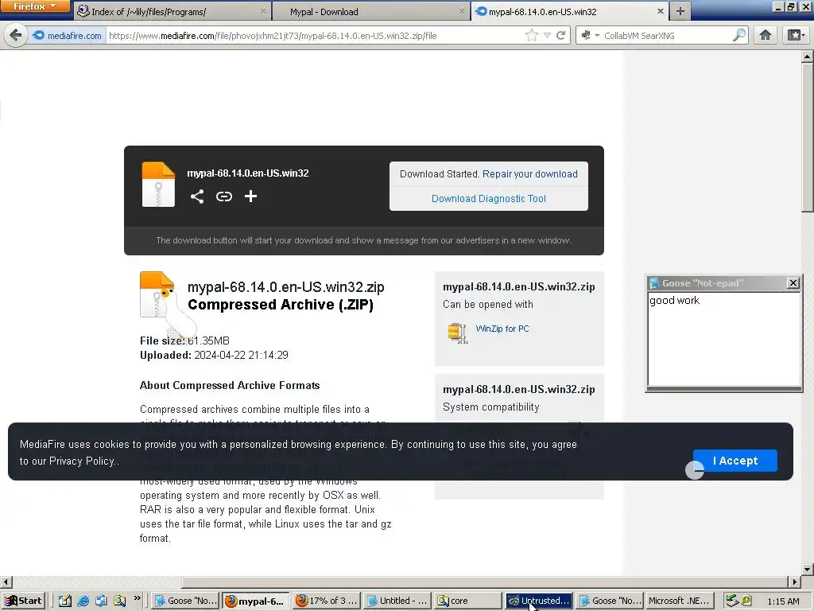Open the Firefox application menu
The height and width of the screenshot is (611, 814).
coord(34,6)
